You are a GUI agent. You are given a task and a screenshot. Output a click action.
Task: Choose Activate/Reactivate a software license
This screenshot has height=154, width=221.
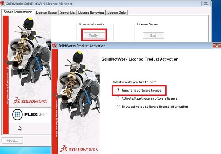click(118, 99)
